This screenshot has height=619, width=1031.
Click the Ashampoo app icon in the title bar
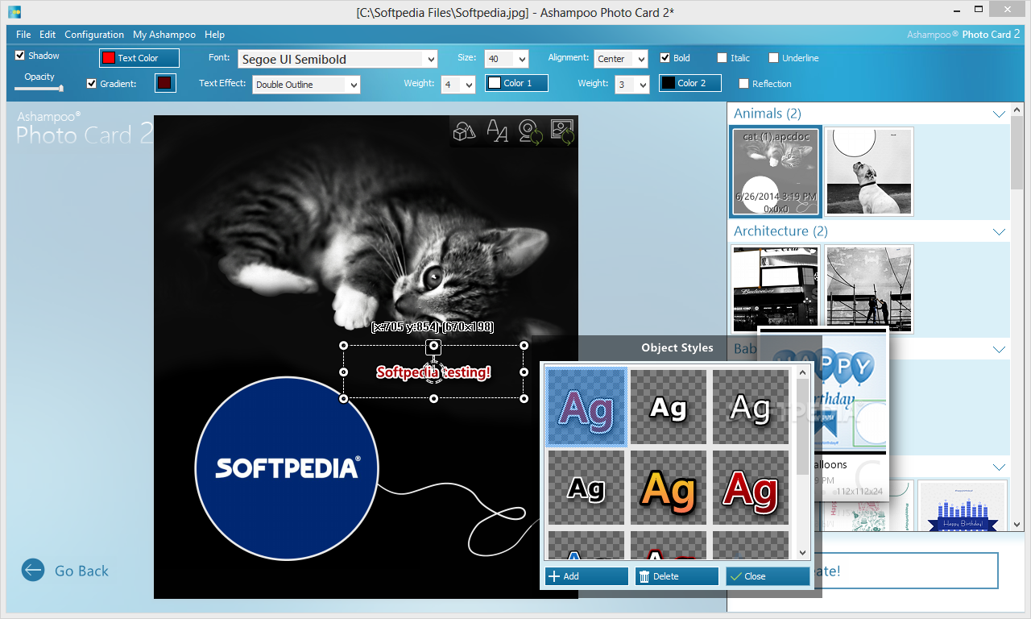[14, 12]
